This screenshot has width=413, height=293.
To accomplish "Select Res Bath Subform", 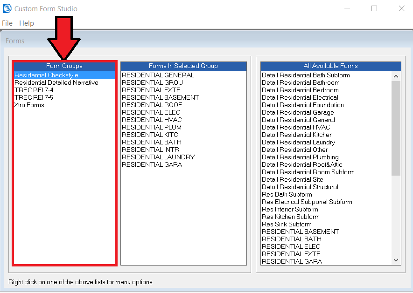I will (x=326, y=194).
